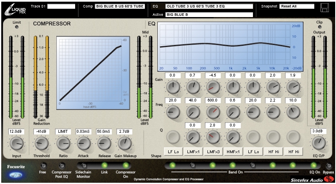The height and width of the screenshot is (184, 336).
Task: Click the Q value field 2.8
Action: 213,125
